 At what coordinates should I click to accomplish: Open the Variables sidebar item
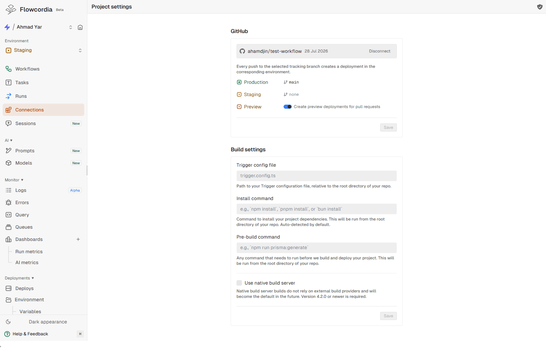tap(30, 311)
